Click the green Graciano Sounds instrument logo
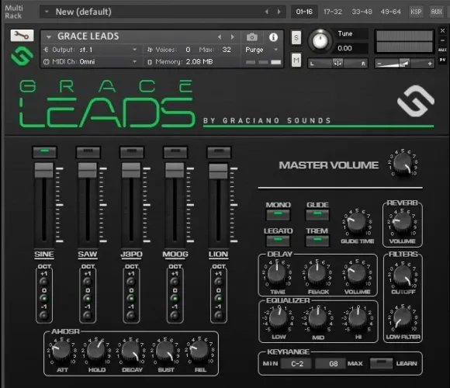Image resolution: width=450 pixels, height=388 pixels. click(22, 56)
